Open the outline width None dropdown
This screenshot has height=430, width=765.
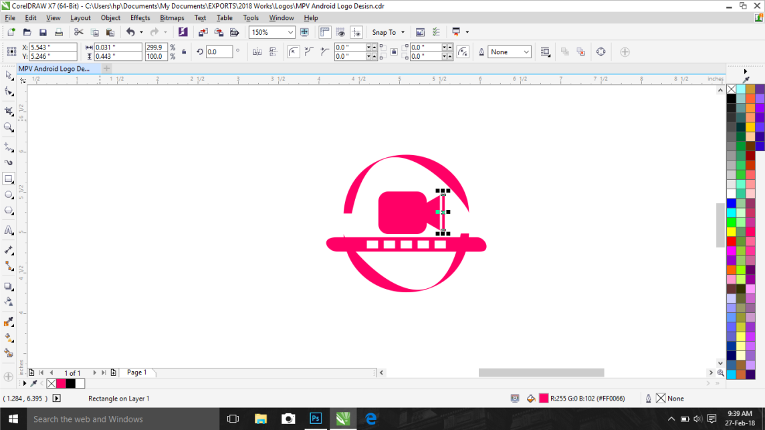(526, 51)
